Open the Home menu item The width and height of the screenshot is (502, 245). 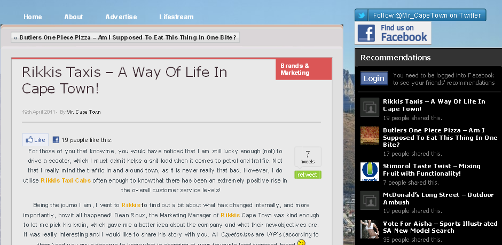click(33, 17)
